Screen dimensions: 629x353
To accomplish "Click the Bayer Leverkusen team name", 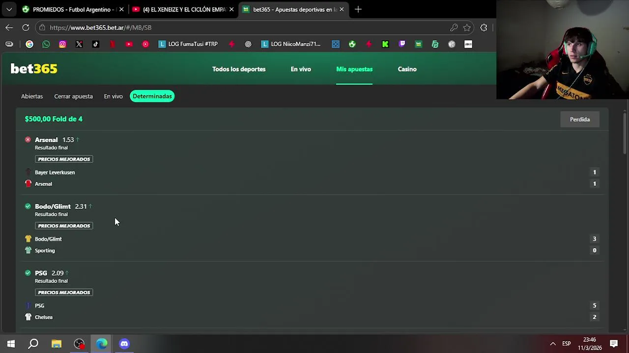I will click(55, 172).
